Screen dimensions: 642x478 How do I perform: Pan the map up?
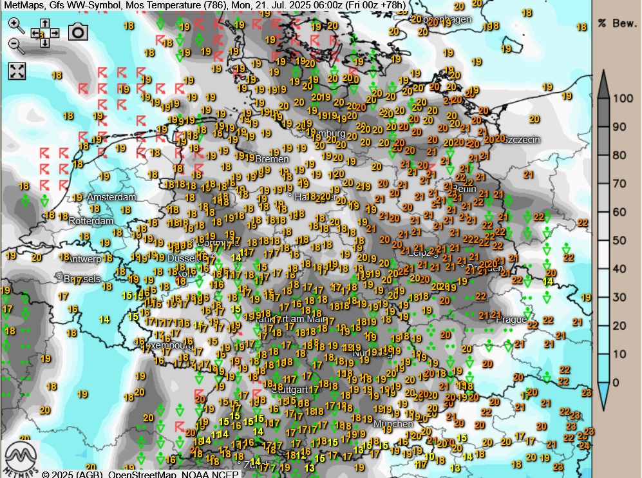tap(45, 23)
